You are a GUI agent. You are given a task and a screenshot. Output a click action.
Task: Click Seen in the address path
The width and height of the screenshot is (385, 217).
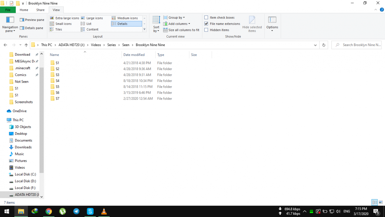pyautogui.click(x=126, y=45)
